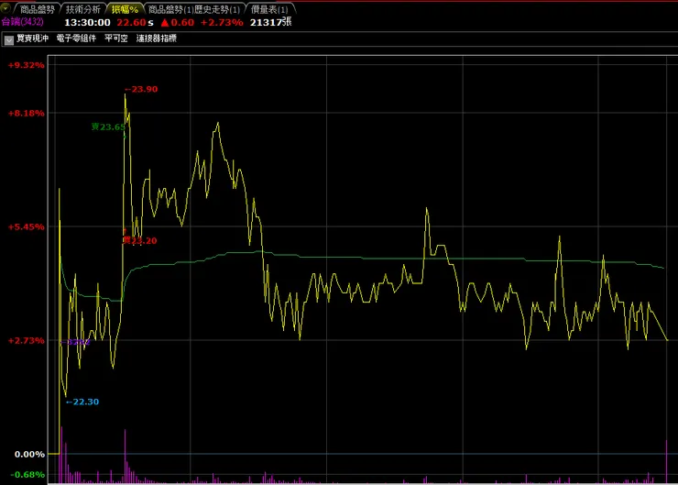The width and height of the screenshot is (678, 485).
Task: Click the +2.73% change in the quote header
Action: coord(222,23)
